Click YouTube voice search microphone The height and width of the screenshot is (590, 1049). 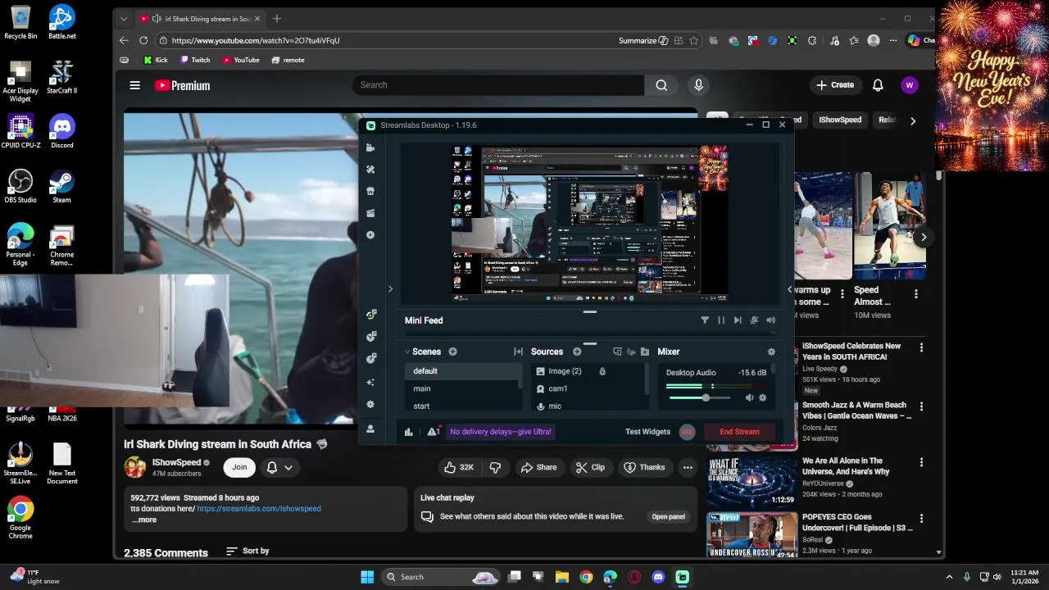(x=698, y=85)
